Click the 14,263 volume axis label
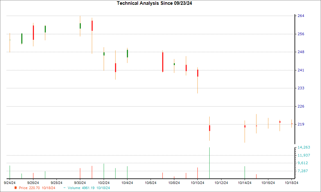Viewport: 321px width, 192px height. (x=303, y=148)
